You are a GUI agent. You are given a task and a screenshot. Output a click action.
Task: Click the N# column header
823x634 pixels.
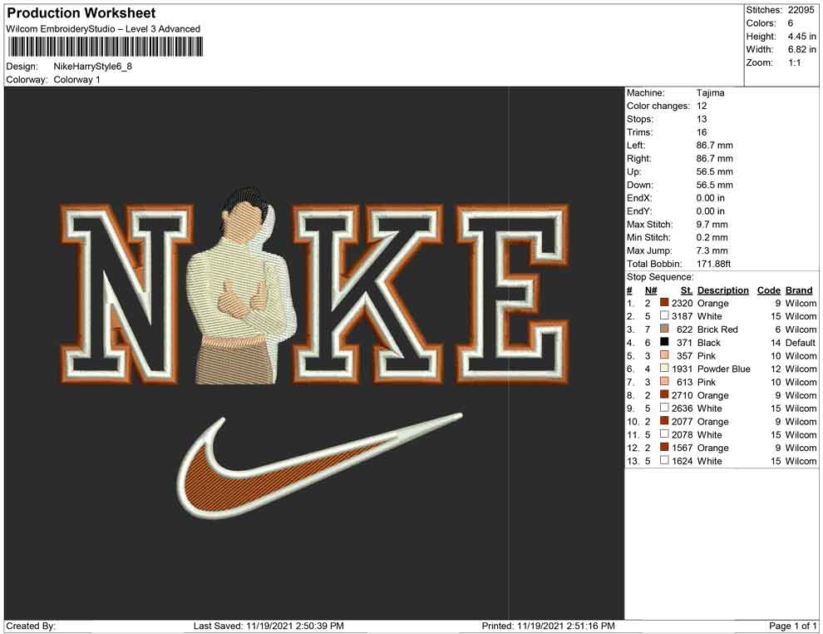[x=651, y=290]
